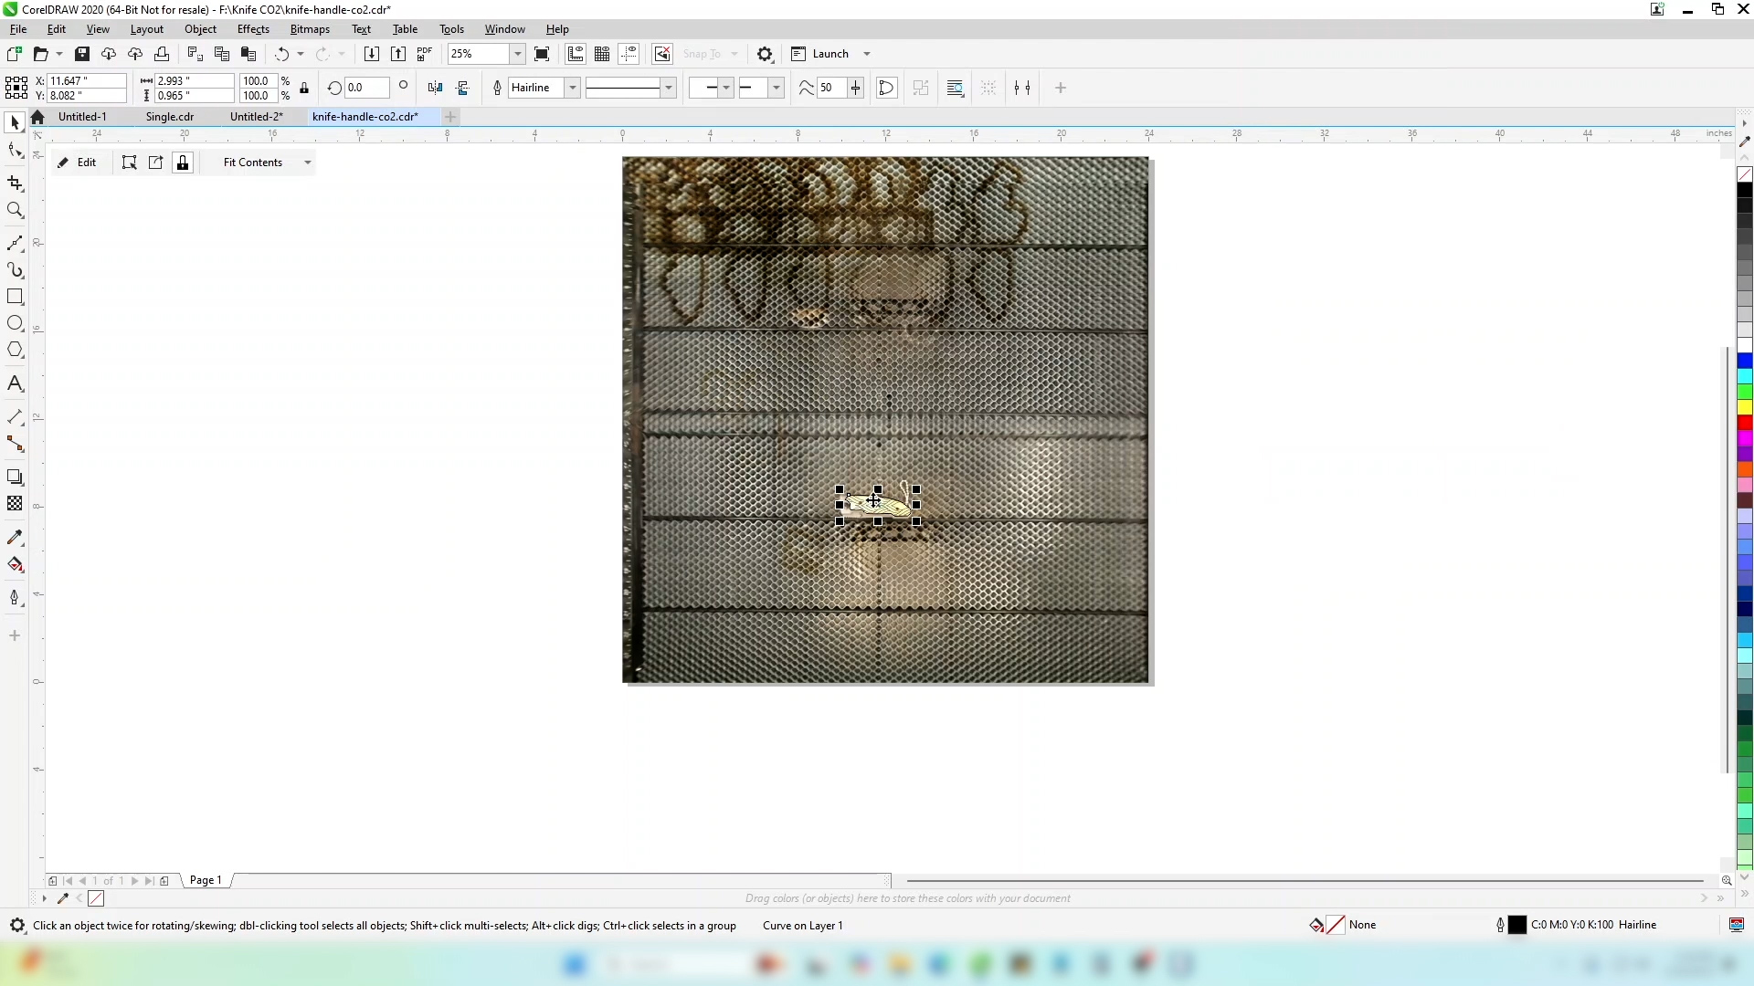Click the Publish to PDF icon
1754x986 pixels.
pos(425,54)
